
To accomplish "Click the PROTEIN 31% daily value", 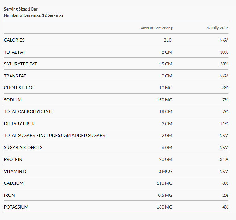I will click(224, 159).
